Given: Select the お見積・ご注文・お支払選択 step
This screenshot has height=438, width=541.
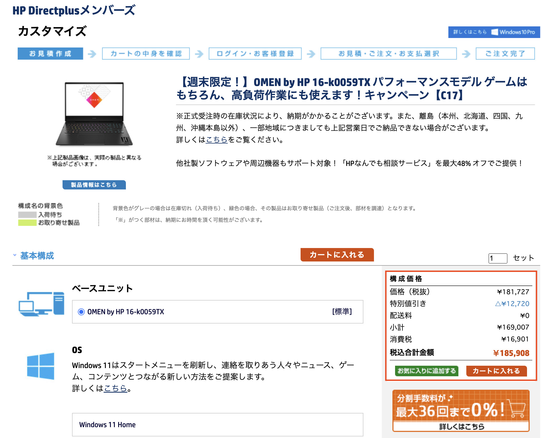Looking at the screenshot, I should [x=389, y=54].
